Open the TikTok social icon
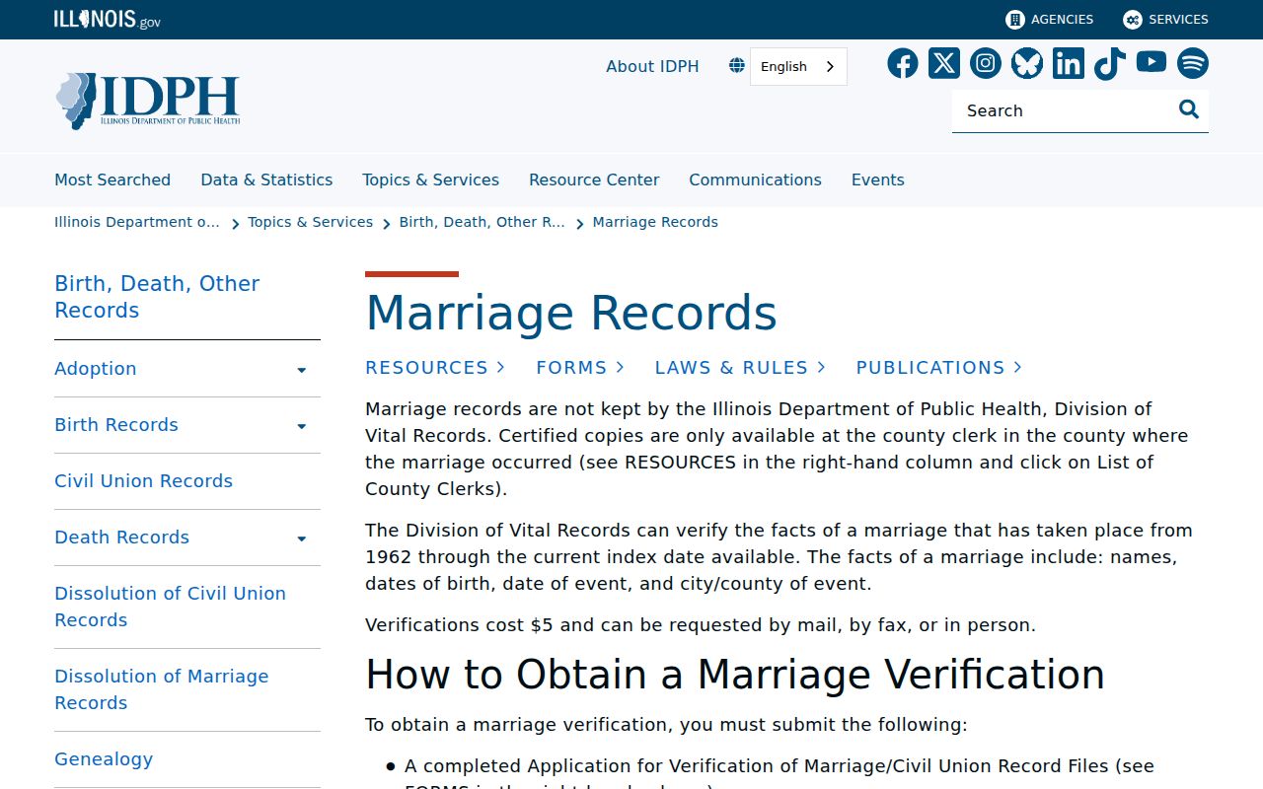The image size is (1263, 789). click(1110, 63)
